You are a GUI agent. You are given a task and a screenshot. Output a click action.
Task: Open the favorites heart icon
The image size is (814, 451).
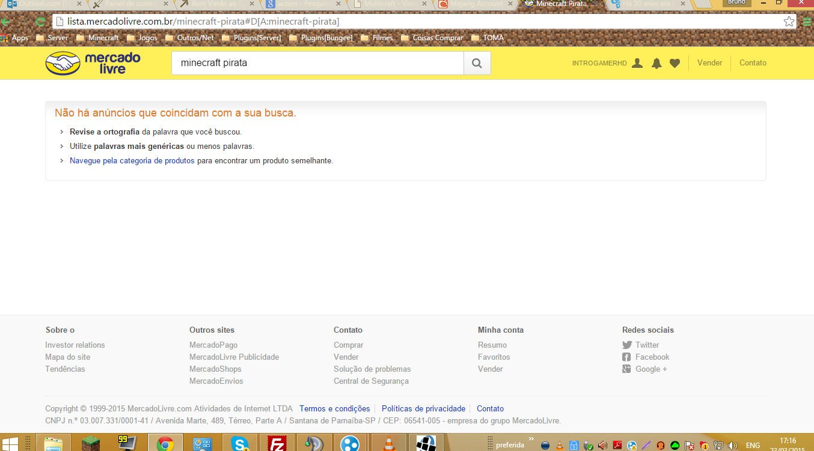click(x=675, y=63)
